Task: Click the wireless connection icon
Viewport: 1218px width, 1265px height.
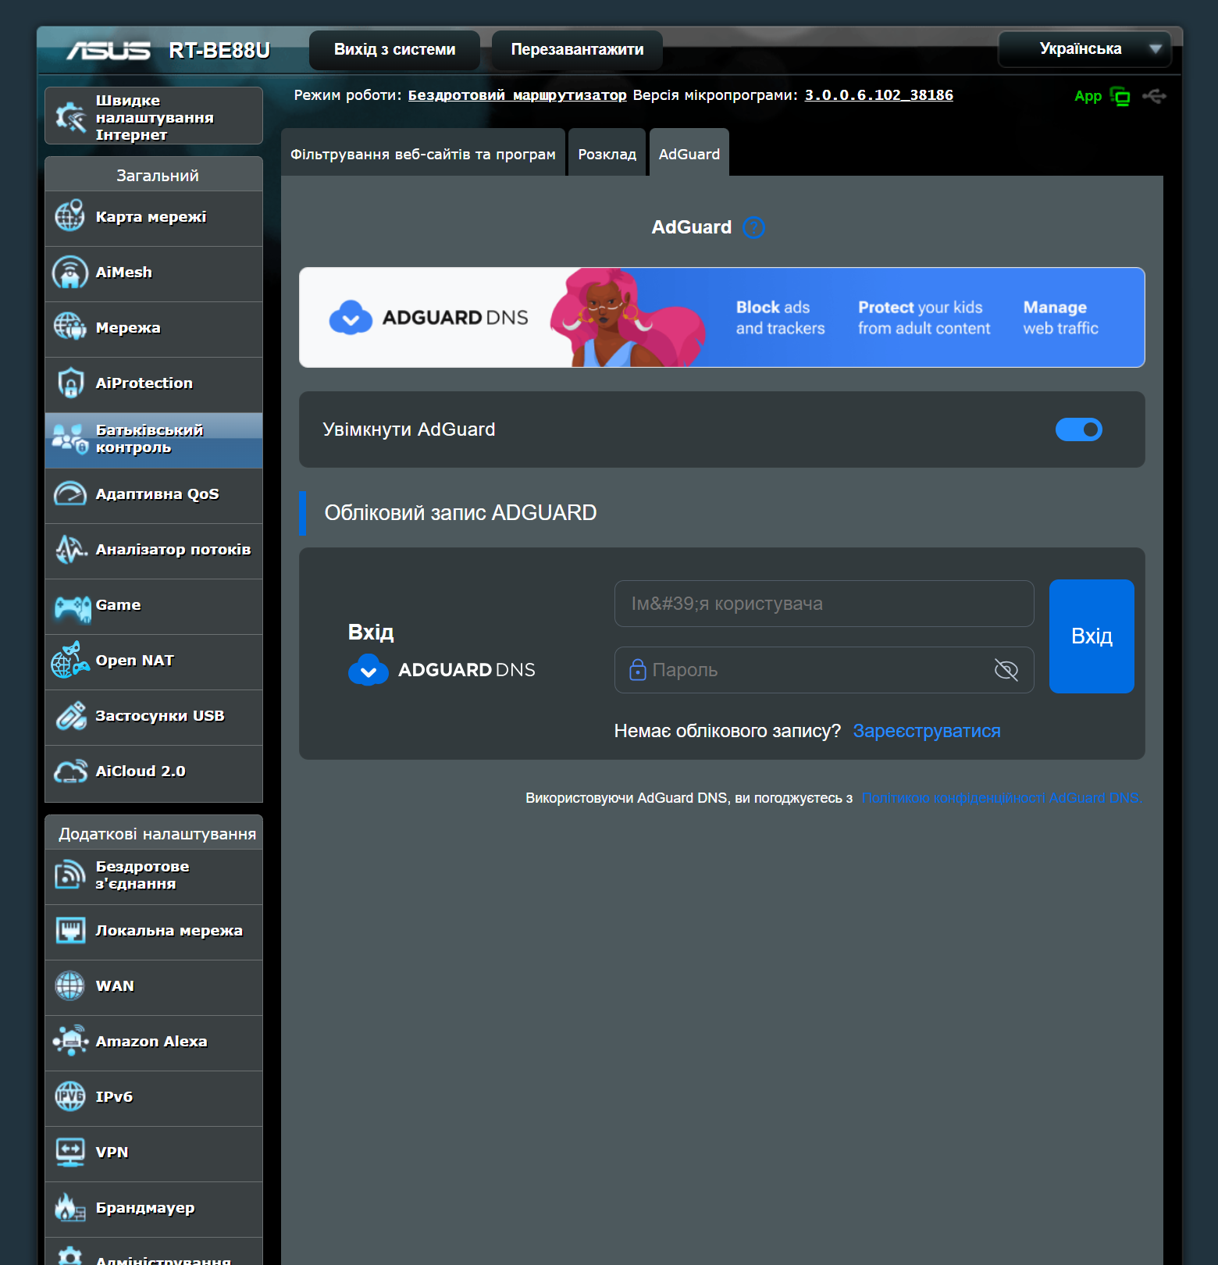Action: (69, 875)
